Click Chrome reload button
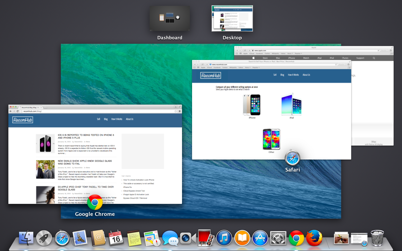Screen dimensions: 402x251 (x=18, y=111)
